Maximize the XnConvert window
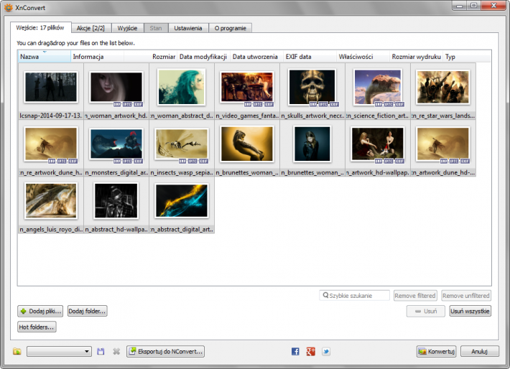Screen dimensions: 510x369 [474, 5]
